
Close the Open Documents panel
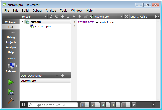pos(68,76)
